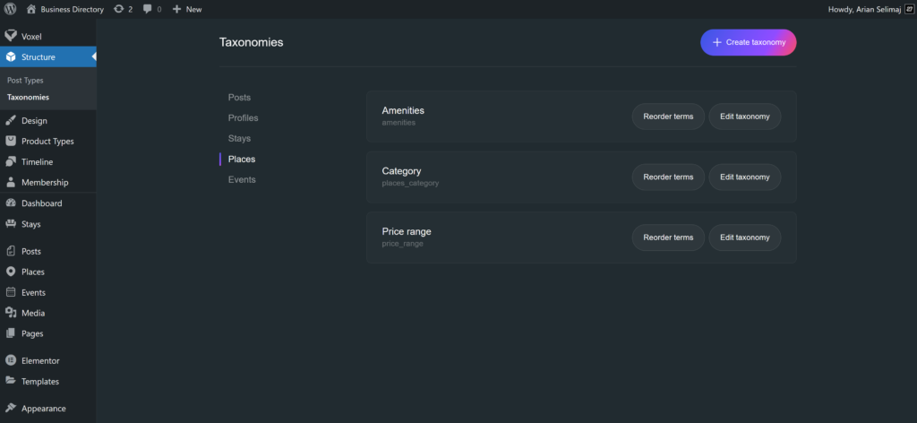Image resolution: width=917 pixels, height=423 pixels.
Task: Switch to the Events taxonomy tab
Action: [242, 180]
